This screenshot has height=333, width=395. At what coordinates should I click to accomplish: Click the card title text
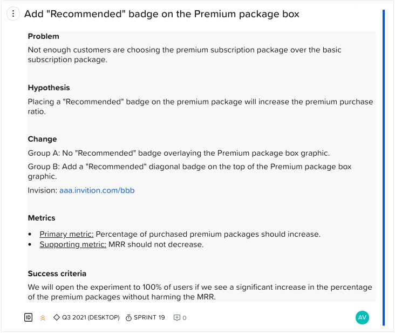coord(162,15)
